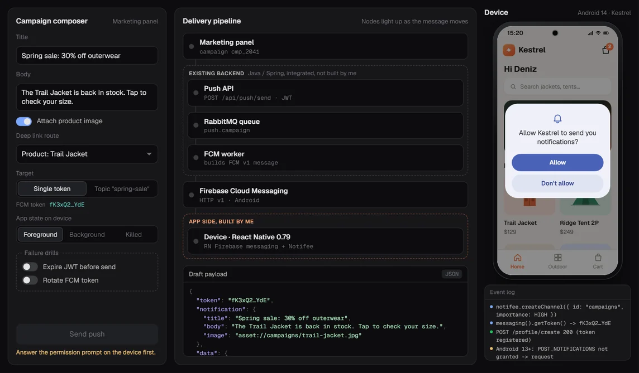Screen dimensions: 639x373
Task: Select the Device · React Native 0.79 node
Action: coord(325,241)
